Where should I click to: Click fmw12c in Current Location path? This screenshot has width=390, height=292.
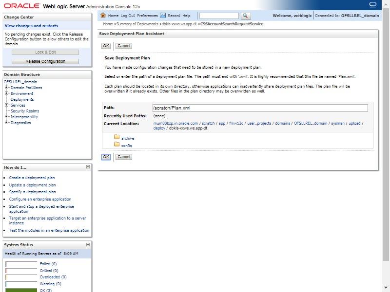tap(236, 124)
